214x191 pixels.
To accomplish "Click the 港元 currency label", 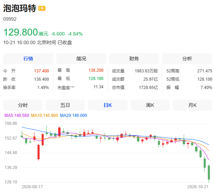I will click(x=43, y=34).
